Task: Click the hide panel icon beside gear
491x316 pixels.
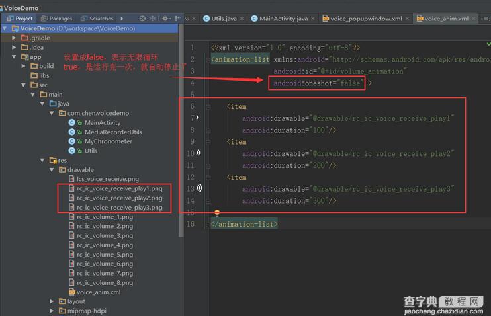Action: tap(177, 19)
